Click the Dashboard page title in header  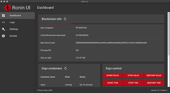tap(45, 8)
